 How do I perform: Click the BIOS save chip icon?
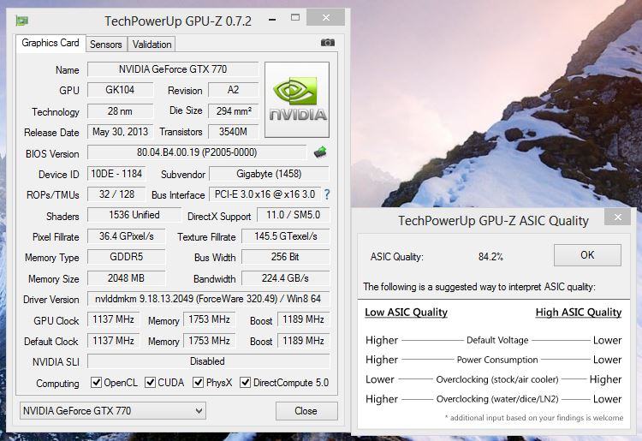pyautogui.click(x=320, y=152)
